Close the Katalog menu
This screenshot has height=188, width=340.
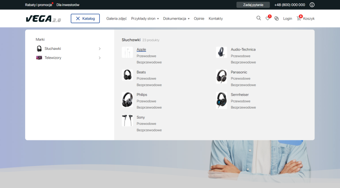(85, 18)
